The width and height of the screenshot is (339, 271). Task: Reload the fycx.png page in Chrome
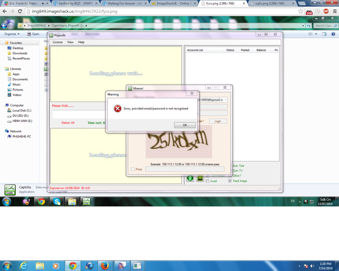20,11
